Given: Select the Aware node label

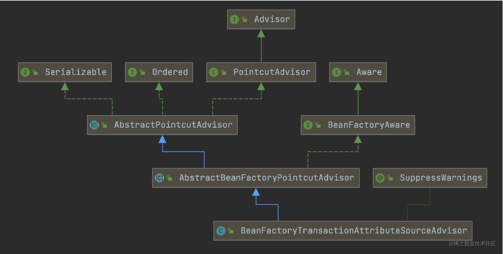Looking at the screenshot, I should 369,72.
